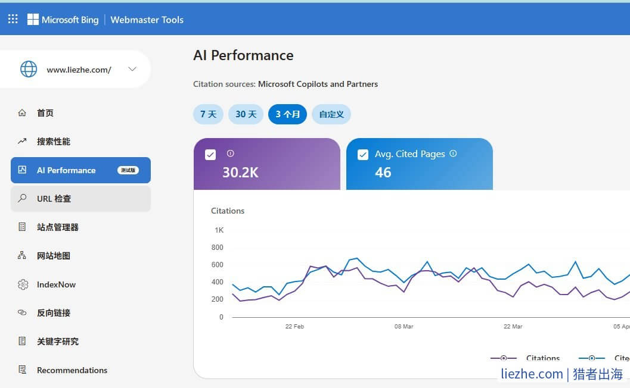Click the Avg. Cited Pages value 46
The width and height of the screenshot is (630, 388).
[x=383, y=173]
